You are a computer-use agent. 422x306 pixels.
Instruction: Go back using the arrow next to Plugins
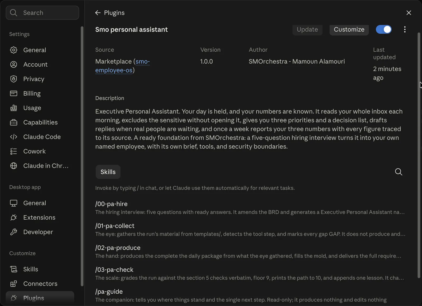[98, 13]
